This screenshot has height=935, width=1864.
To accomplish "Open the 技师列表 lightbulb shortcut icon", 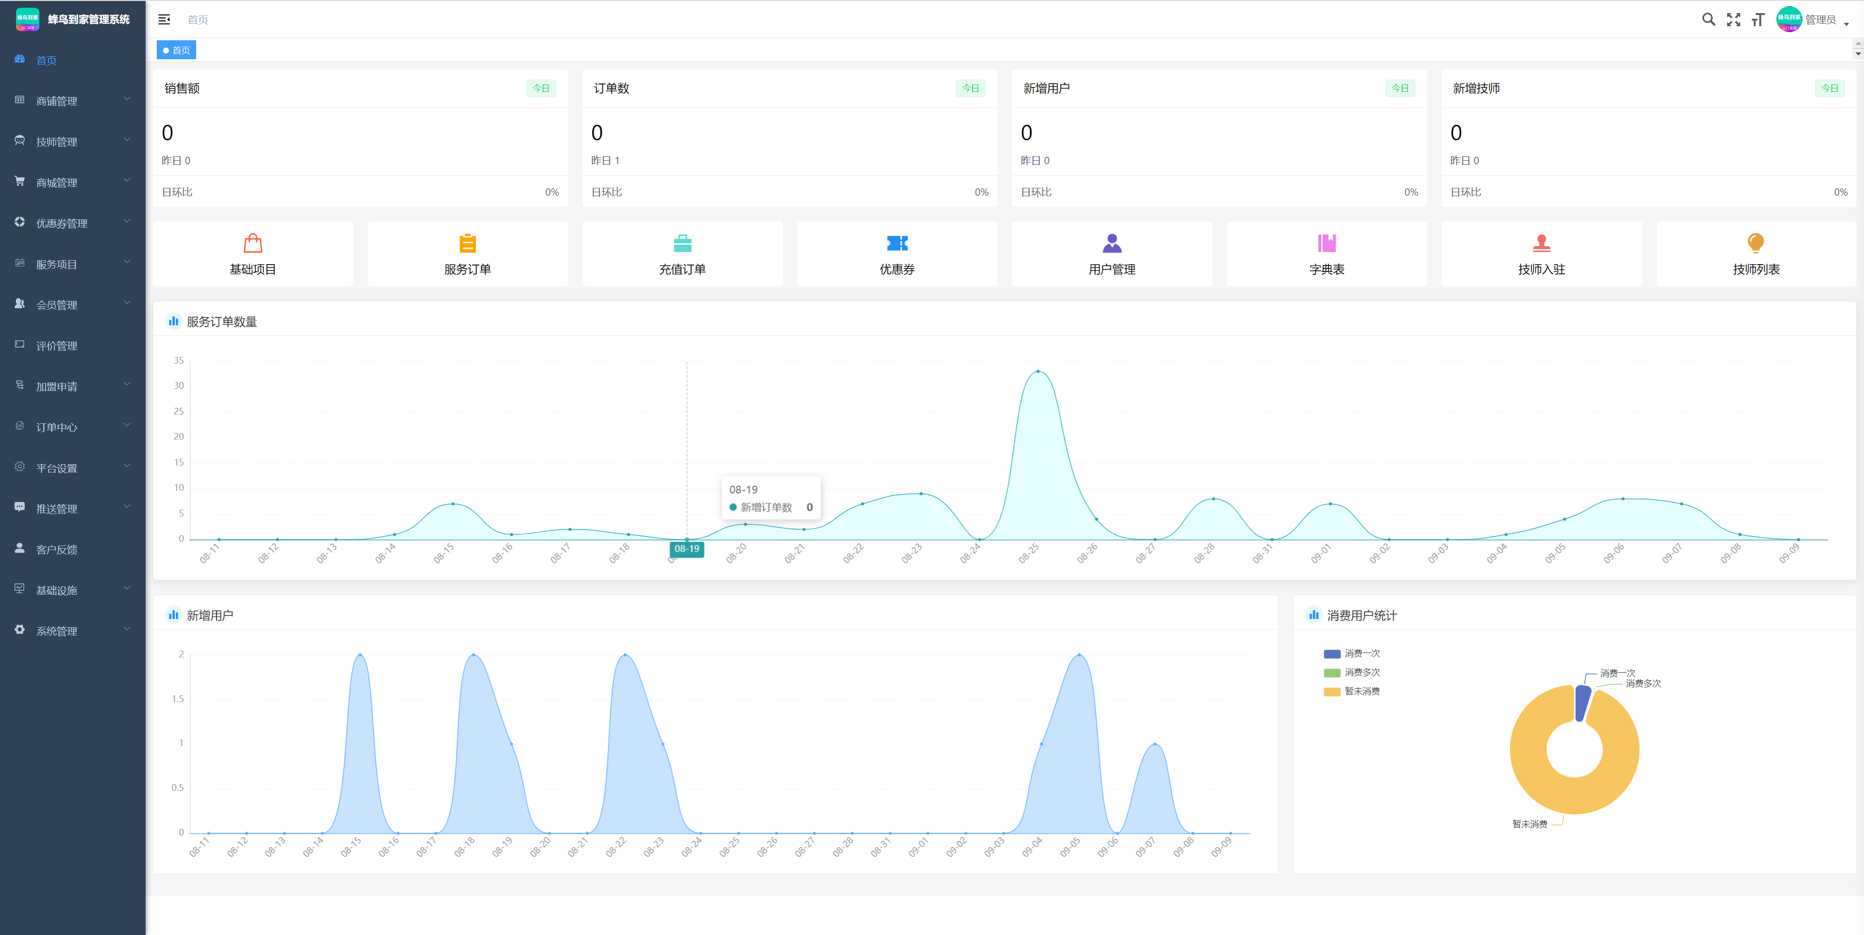I will (x=1755, y=243).
